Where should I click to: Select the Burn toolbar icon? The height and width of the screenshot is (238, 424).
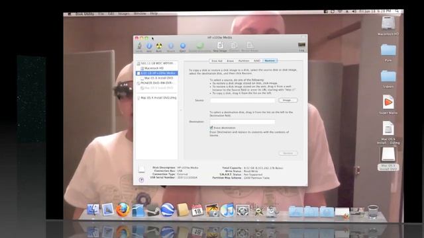click(x=159, y=47)
